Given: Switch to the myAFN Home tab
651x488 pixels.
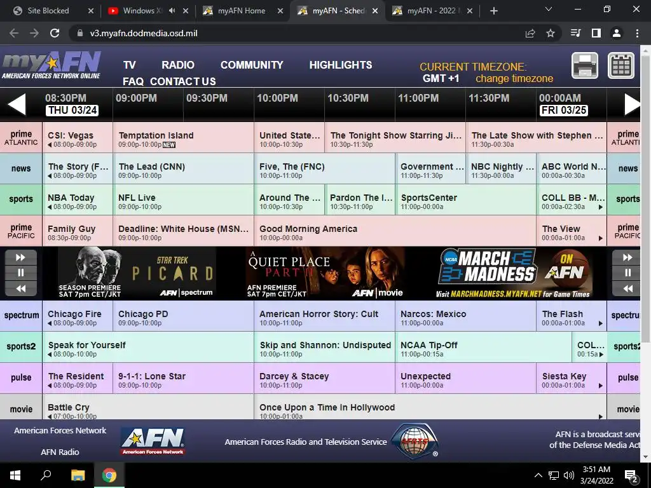Looking at the screenshot, I should pos(242,11).
